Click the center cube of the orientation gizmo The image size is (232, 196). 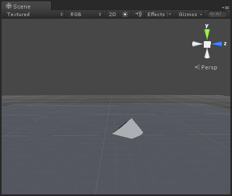(207, 44)
